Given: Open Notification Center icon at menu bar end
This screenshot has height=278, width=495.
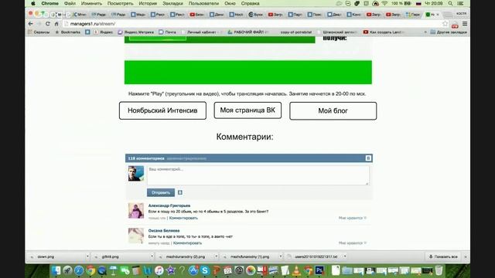Looking at the screenshot, I should point(461,3).
